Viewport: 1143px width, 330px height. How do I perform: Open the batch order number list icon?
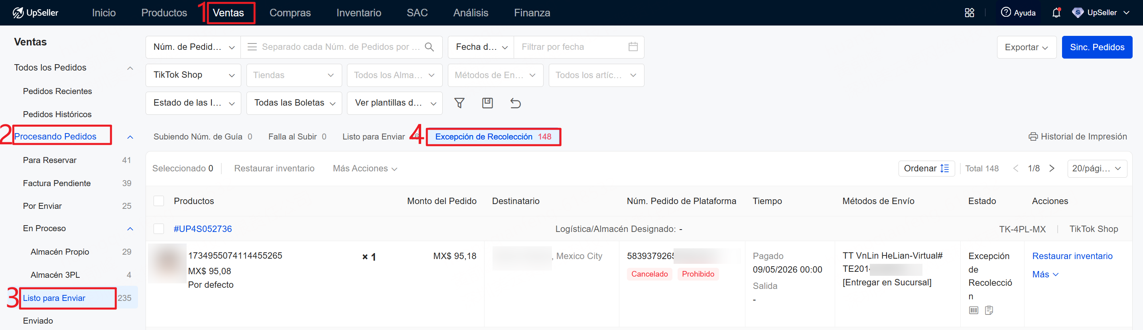[x=252, y=47]
